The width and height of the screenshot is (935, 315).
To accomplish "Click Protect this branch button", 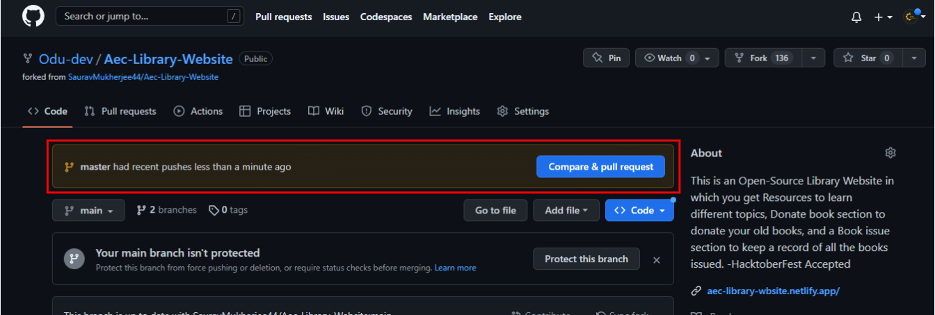I will [586, 259].
